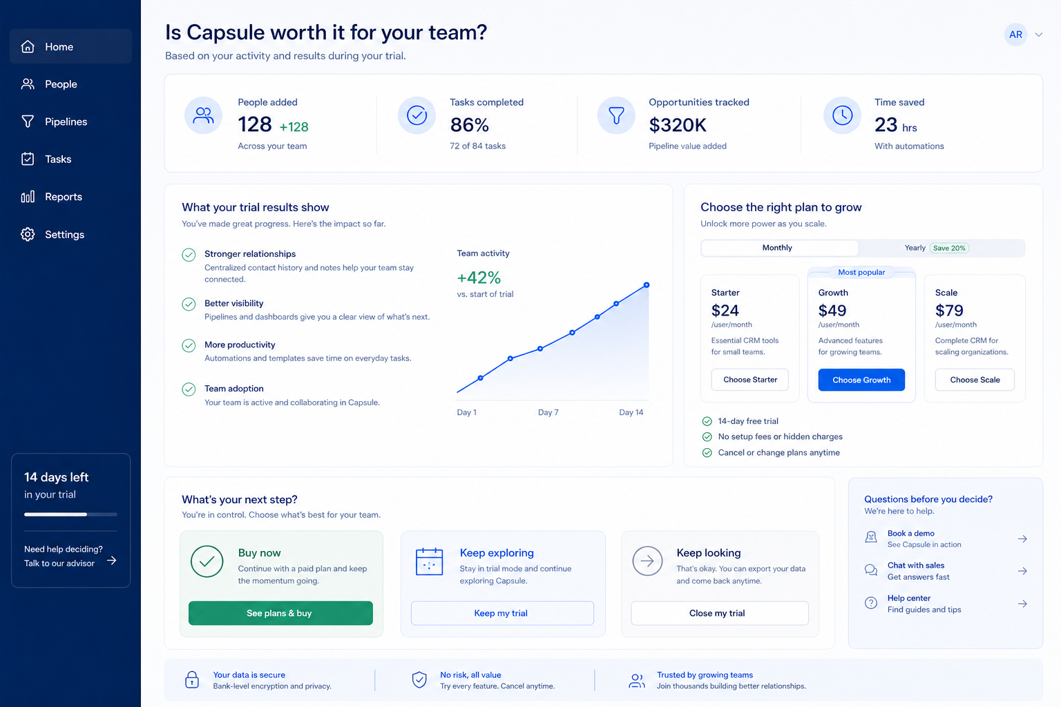Click the No risk shield icon
The width and height of the screenshot is (1061, 707).
click(x=419, y=679)
